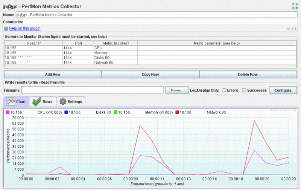Image resolution: width=301 pixels, height=190 pixels.
Task: Open the Configure button
Action: (283, 90)
